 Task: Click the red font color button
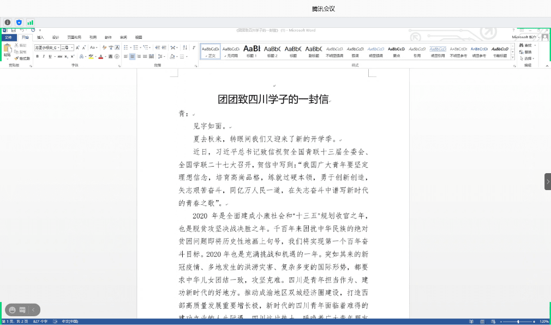pos(100,57)
